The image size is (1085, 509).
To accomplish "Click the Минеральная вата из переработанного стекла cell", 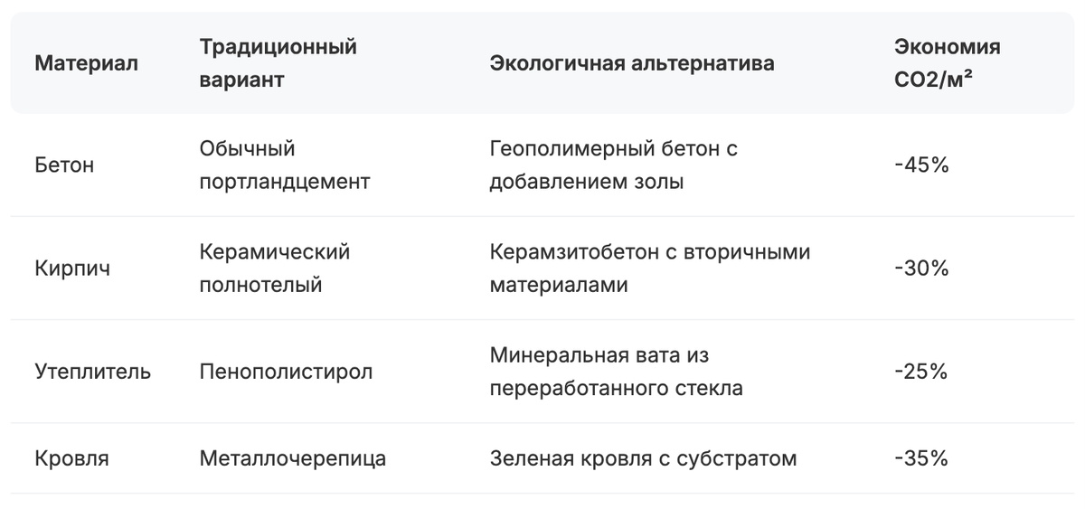I will click(x=616, y=372).
